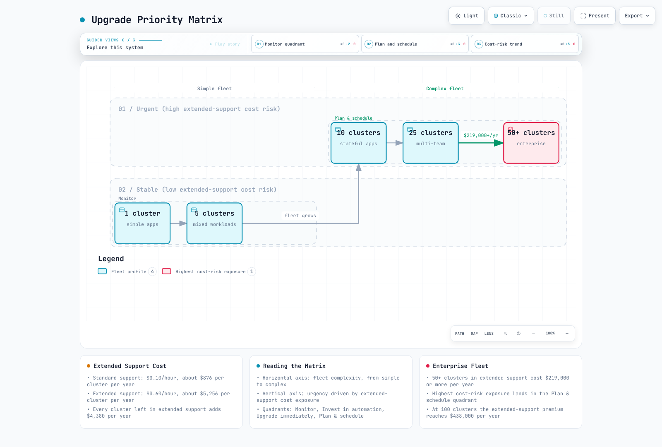Click the fleet grows edge label
The width and height of the screenshot is (662, 447).
(300, 216)
